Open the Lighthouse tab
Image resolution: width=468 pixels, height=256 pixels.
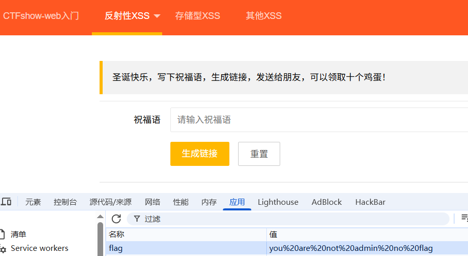(x=278, y=202)
